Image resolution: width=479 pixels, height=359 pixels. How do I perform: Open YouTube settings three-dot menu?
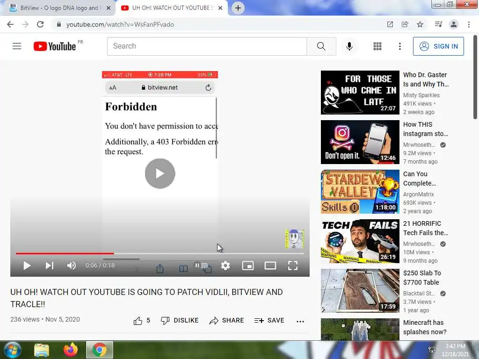coord(399,46)
